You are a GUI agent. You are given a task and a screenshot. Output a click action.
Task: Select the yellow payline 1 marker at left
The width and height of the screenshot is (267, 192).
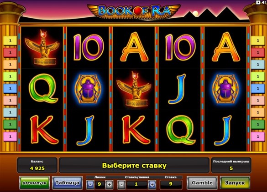[10, 40]
